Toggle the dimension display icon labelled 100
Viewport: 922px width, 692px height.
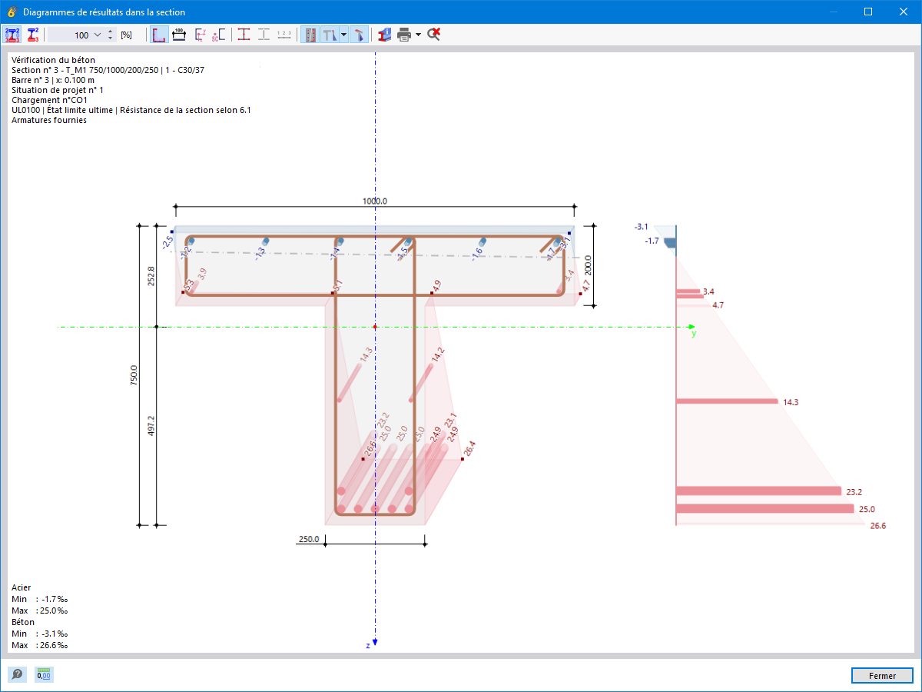(x=179, y=35)
